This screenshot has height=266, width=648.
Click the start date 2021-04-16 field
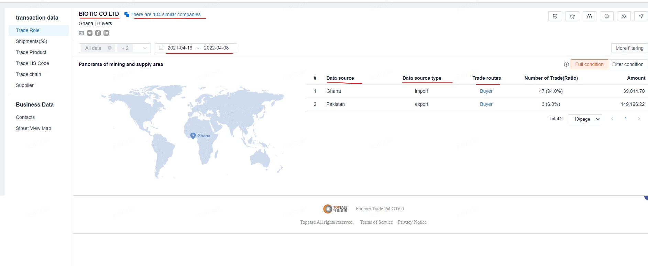[180, 48]
